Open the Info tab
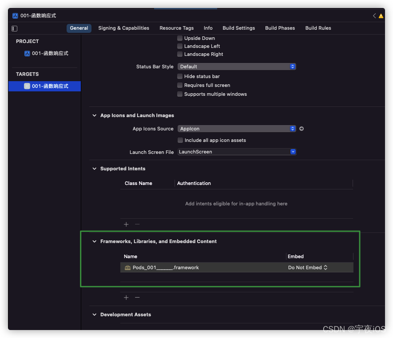The width and height of the screenshot is (393, 338). point(208,28)
